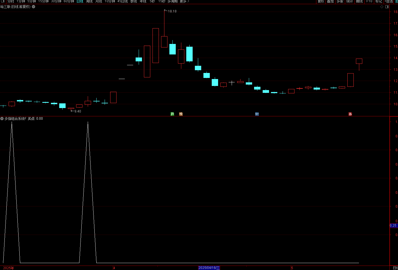Switch to 月线 monthly chart
Image resolution: width=398 pixels, height=270 pixels.
99,1
